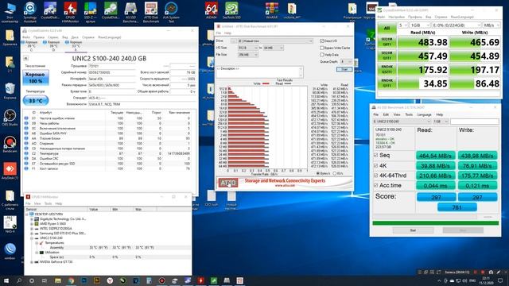Image resolution: width=509 pixels, height=286 pixels.
Task: Open the Bandicam desktop icon
Action: click(10, 145)
